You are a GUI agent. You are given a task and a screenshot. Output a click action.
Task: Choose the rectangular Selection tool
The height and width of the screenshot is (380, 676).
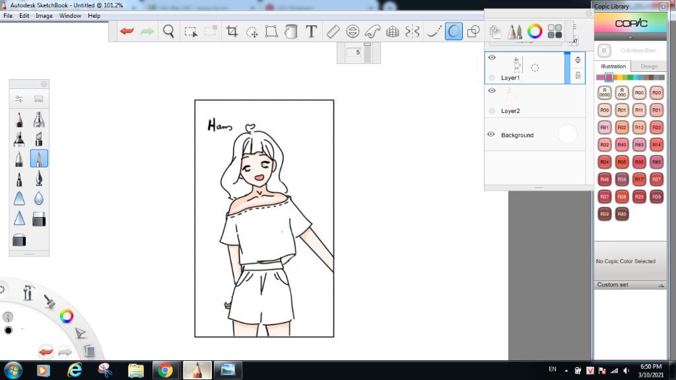pos(191,32)
